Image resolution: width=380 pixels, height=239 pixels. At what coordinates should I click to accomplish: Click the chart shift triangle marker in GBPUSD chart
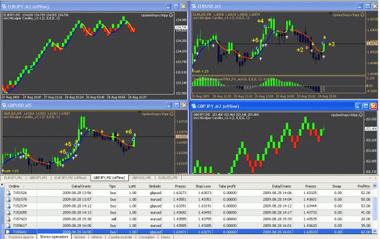click(139, 112)
